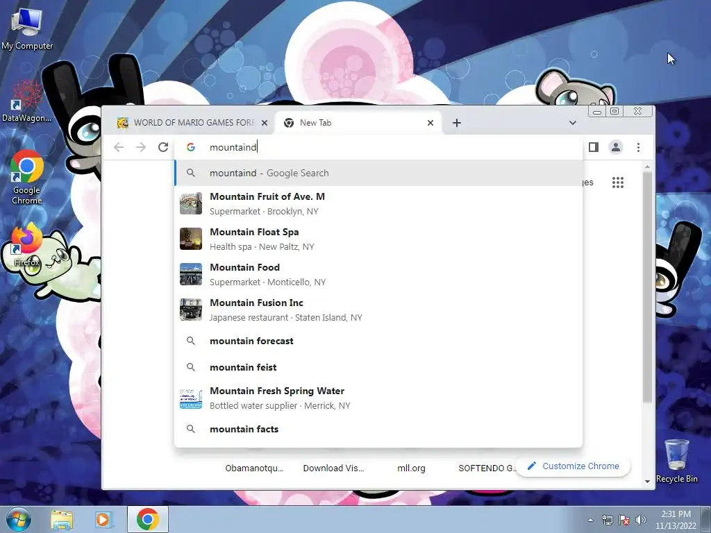Open the profile avatar icon
Viewport: 711px width, 533px height.
(616, 147)
